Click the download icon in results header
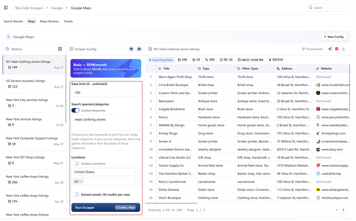Viewport: 356px width, 221px height. click(x=343, y=49)
